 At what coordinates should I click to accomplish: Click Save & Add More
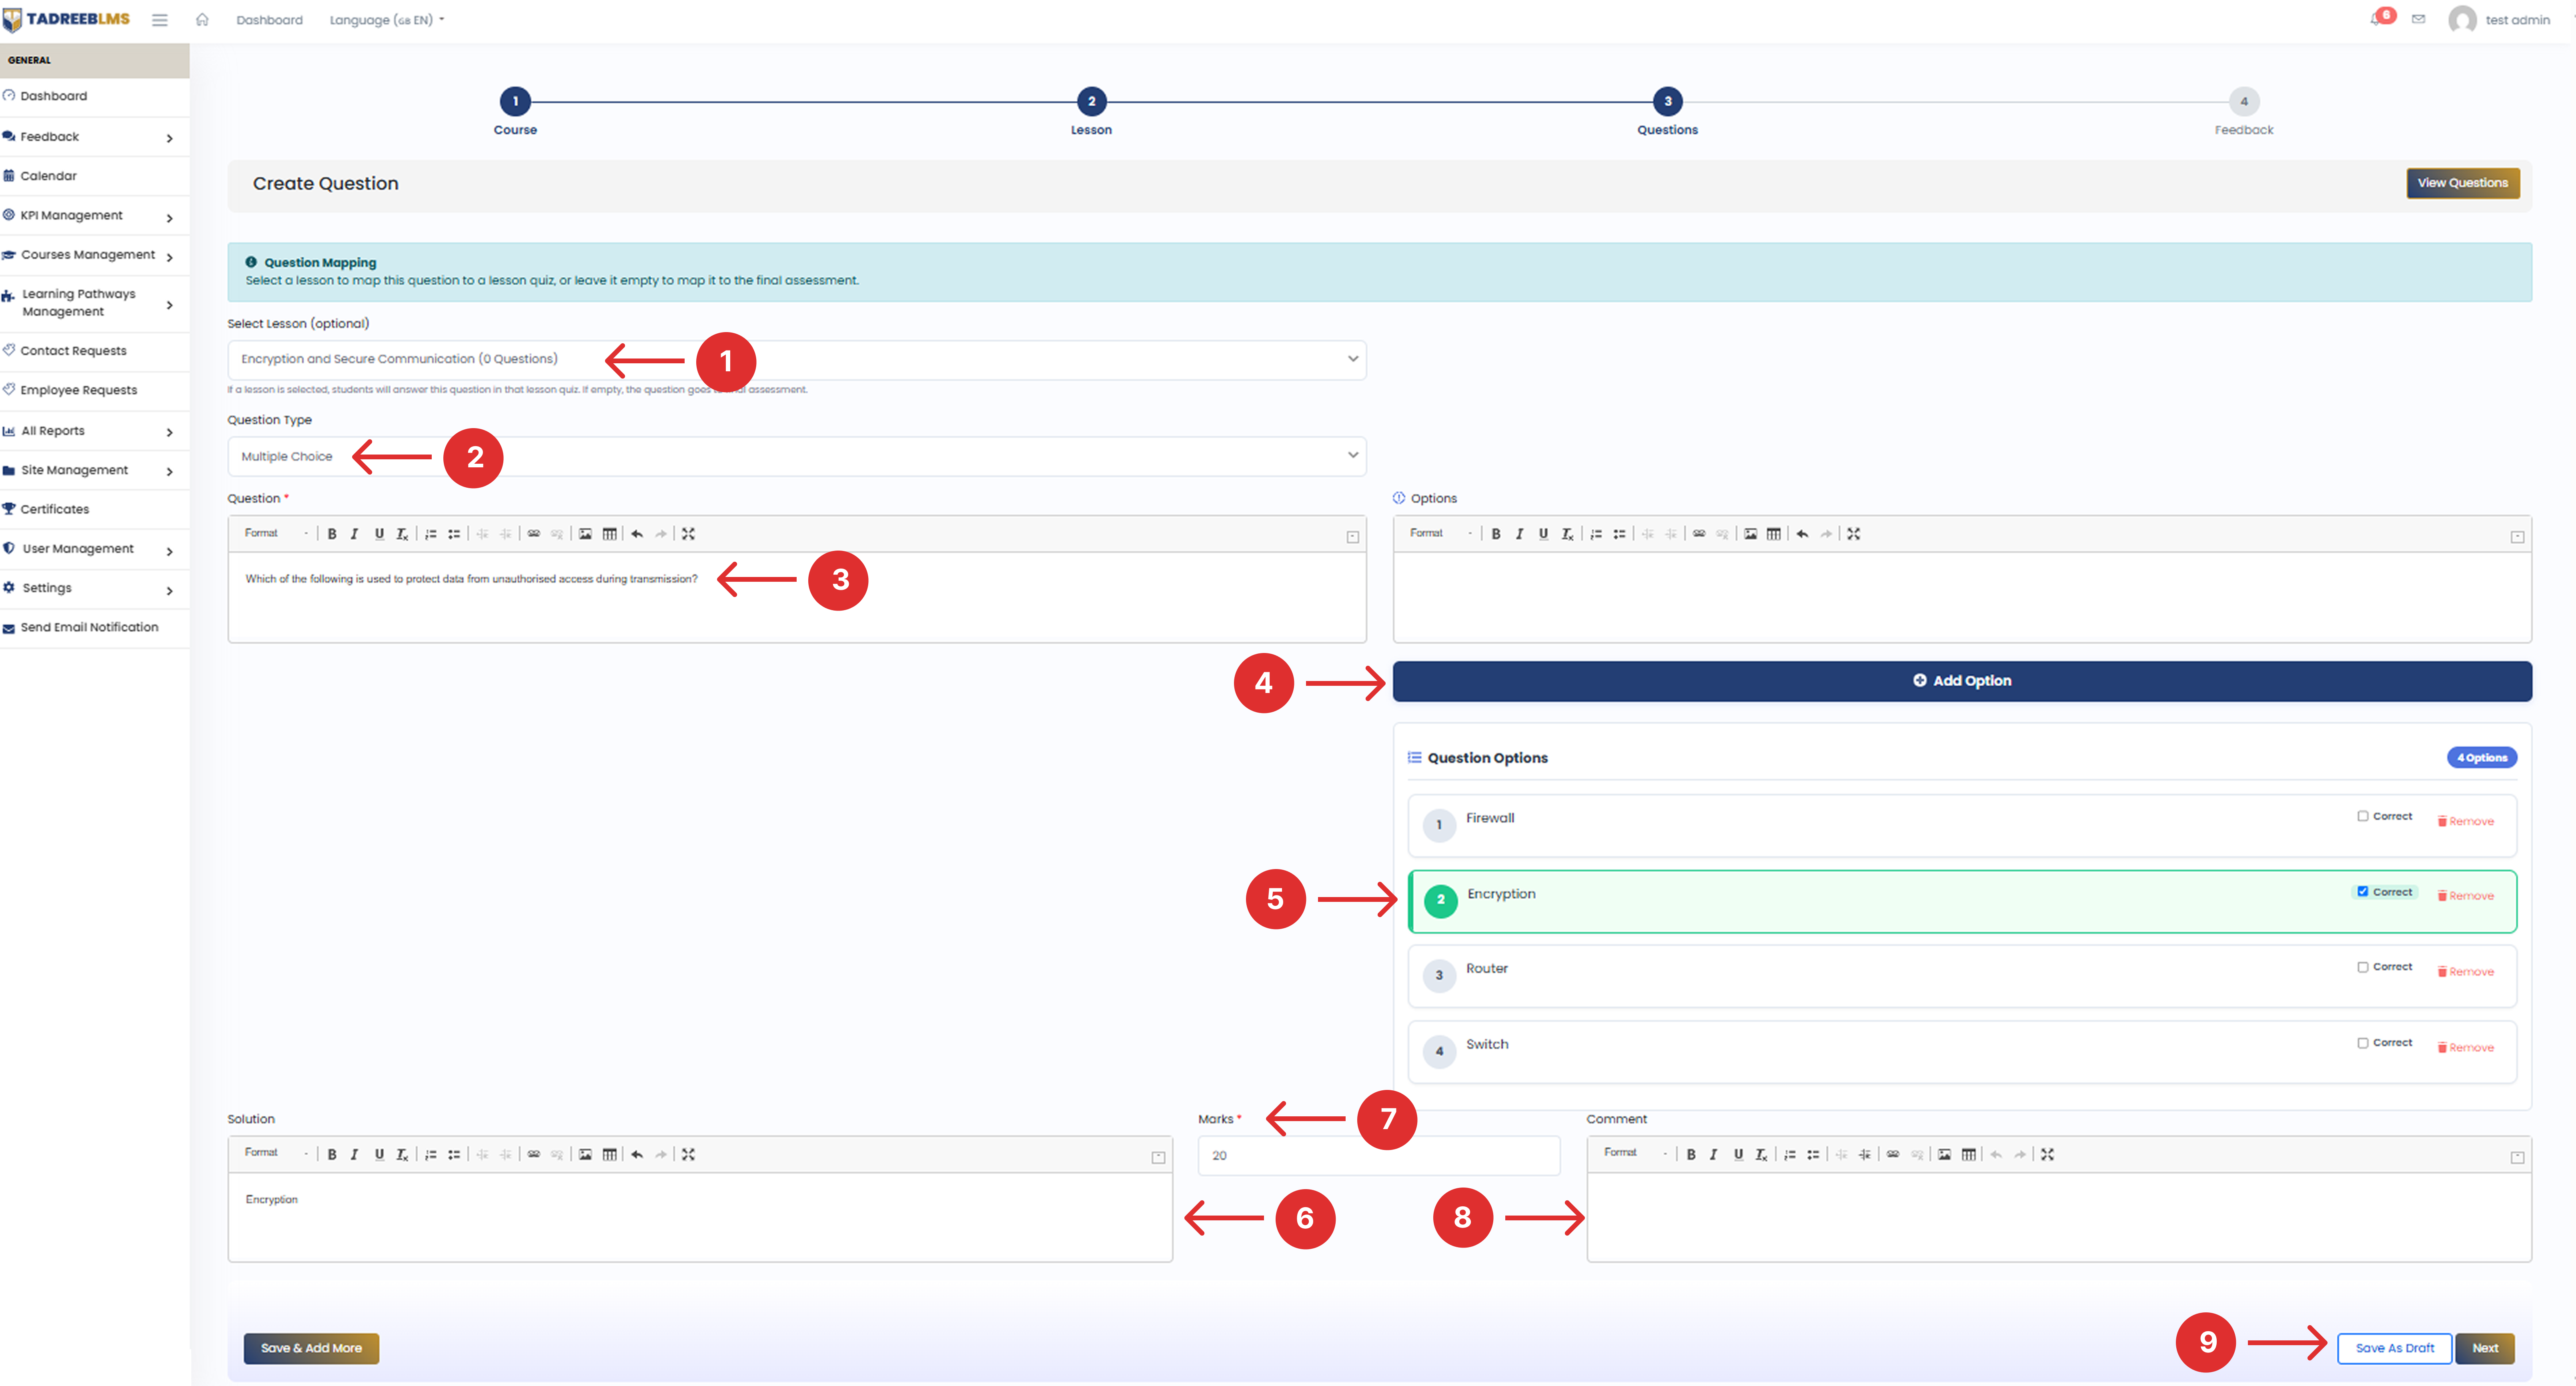tap(311, 1348)
